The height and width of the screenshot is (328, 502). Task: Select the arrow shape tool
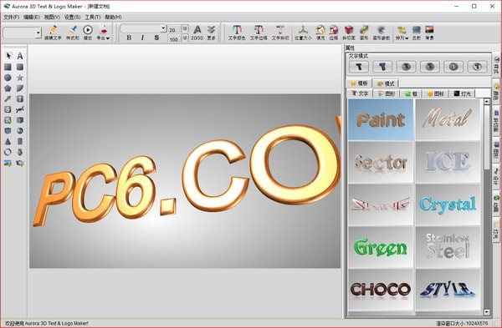click(x=8, y=98)
